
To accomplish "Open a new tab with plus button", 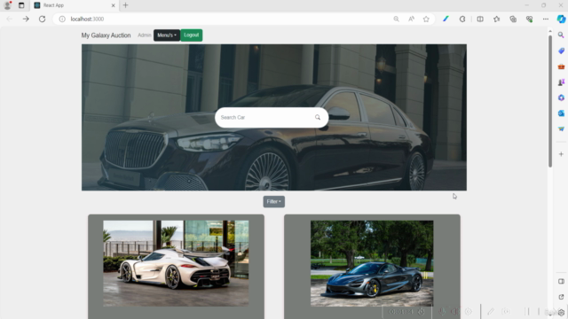I will 126,5.
